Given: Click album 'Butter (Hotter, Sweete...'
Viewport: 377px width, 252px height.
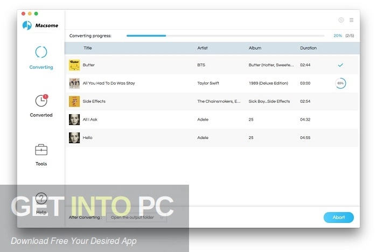Looking at the screenshot, I should click(271, 65).
